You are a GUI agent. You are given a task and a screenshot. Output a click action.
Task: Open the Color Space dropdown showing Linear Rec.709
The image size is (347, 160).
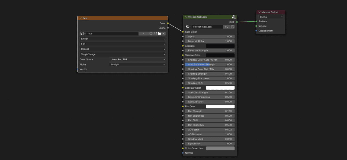pyautogui.click(x=137, y=59)
